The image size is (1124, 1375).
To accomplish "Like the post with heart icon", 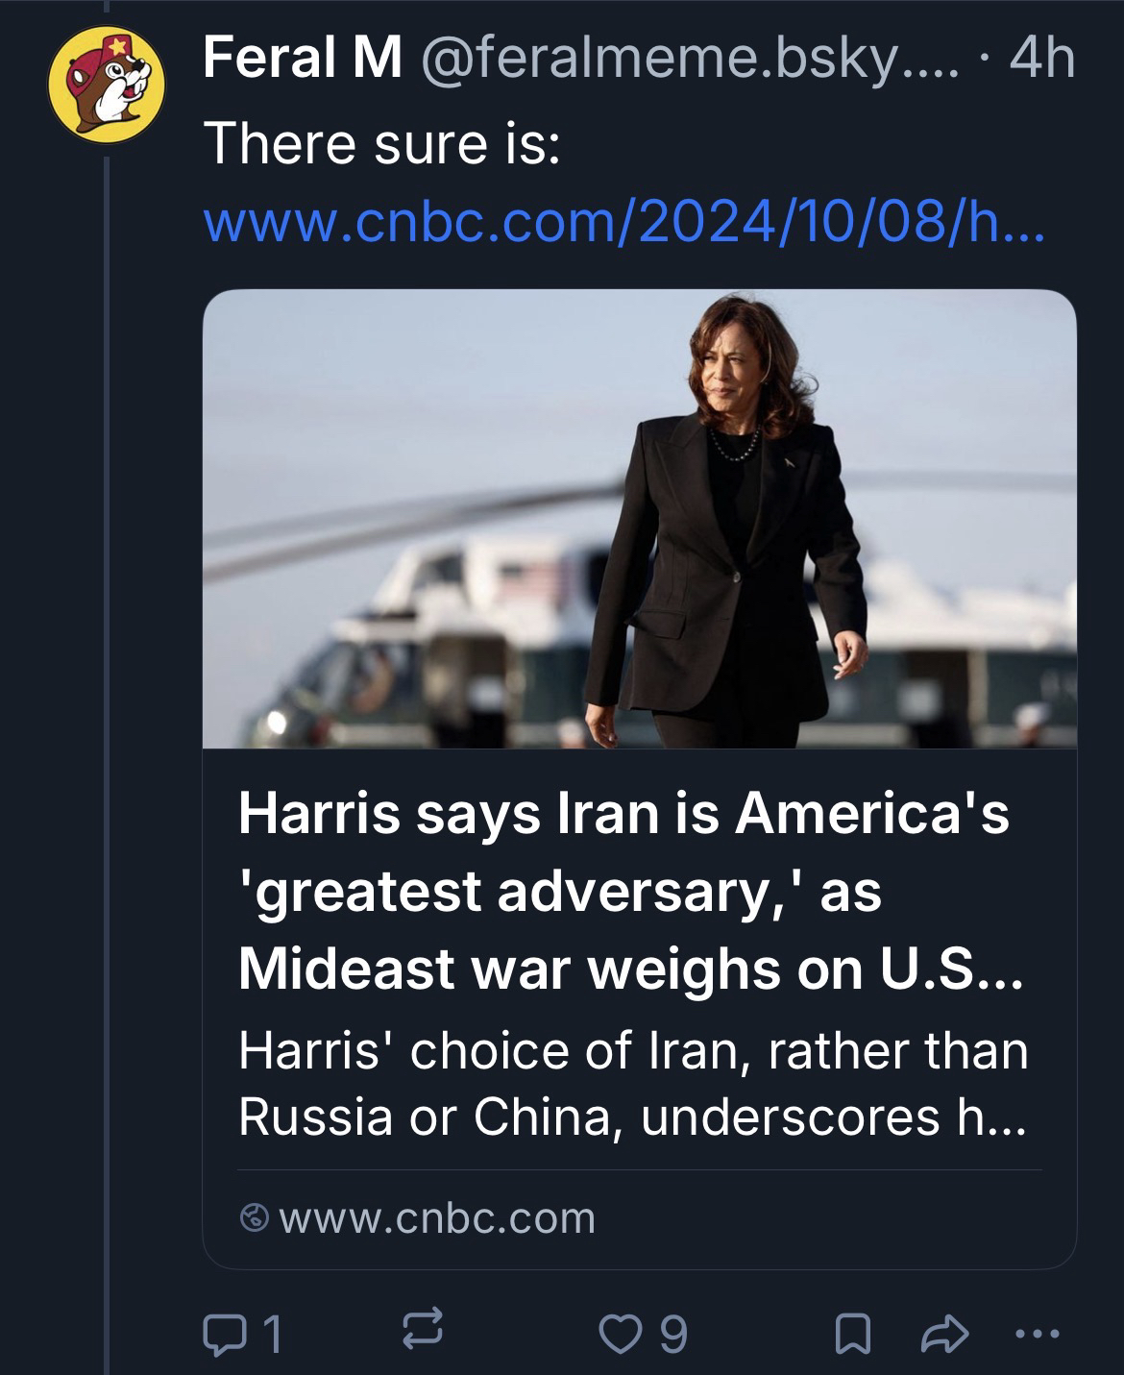I will pos(622,1333).
